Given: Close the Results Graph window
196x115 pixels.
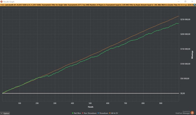Looking at the screenshot, I should [192, 1].
